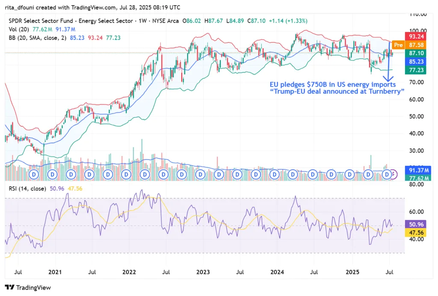
Task: Click the TradingView logo at bottom left
Action: [x=28, y=287]
